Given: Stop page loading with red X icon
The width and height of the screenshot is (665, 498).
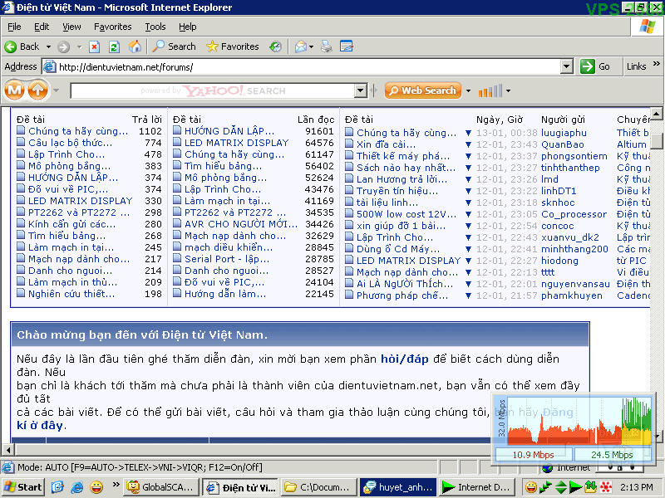Looking at the screenshot, I should pos(94,46).
